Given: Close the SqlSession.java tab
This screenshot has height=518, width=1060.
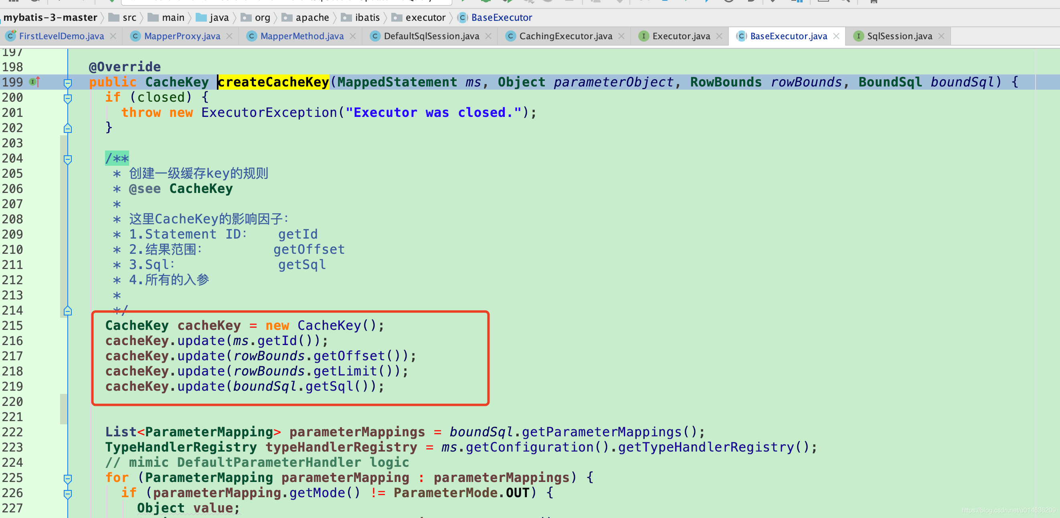Looking at the screenshot, I should click(941, 36).
